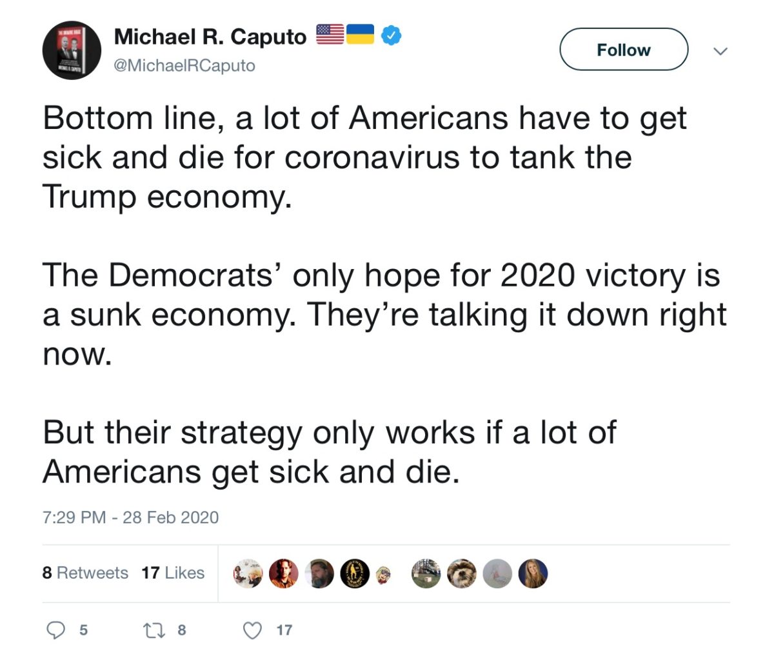Image resolution: width=774 pixels, height=667 pixels.
Task: Click the bearded man profile avatar
Action: (319, 573)
